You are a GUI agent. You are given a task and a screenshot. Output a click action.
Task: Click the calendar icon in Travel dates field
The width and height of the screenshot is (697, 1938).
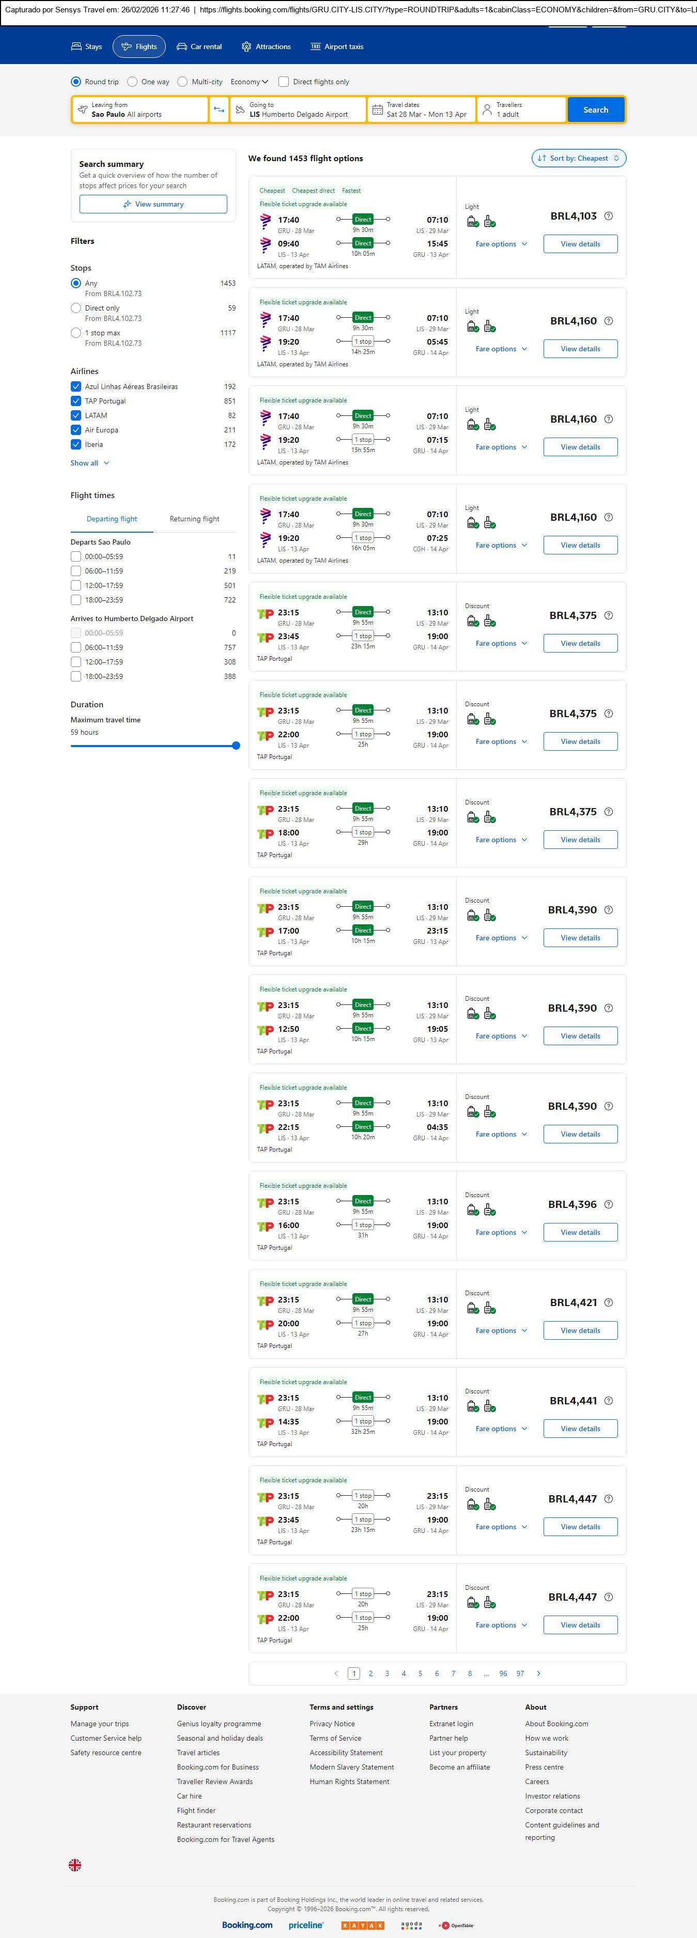(378, 110)
